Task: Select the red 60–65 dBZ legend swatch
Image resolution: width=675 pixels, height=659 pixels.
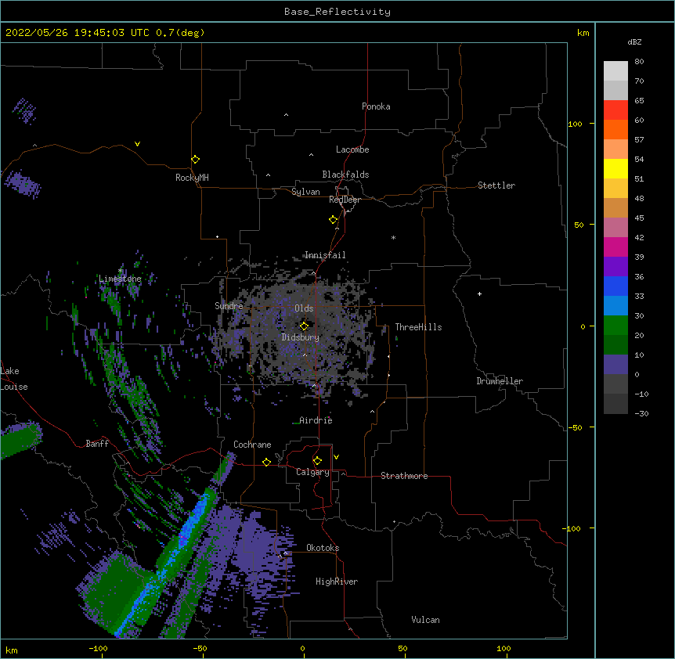Action: coord(615,110)
